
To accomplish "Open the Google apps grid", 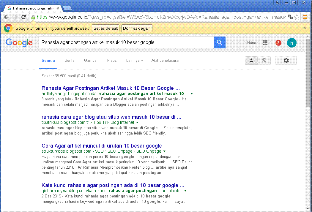I will point(265,43).
